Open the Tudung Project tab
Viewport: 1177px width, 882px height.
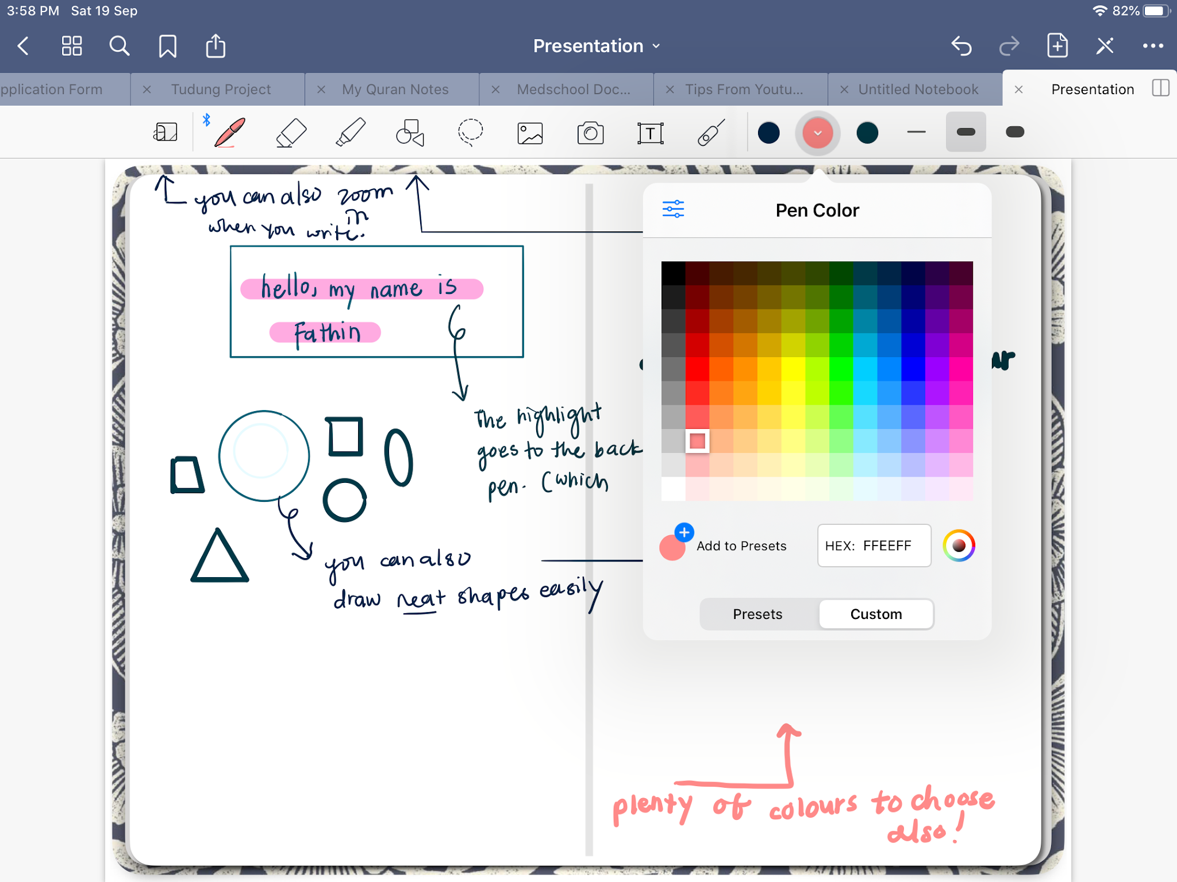point(221,90)
